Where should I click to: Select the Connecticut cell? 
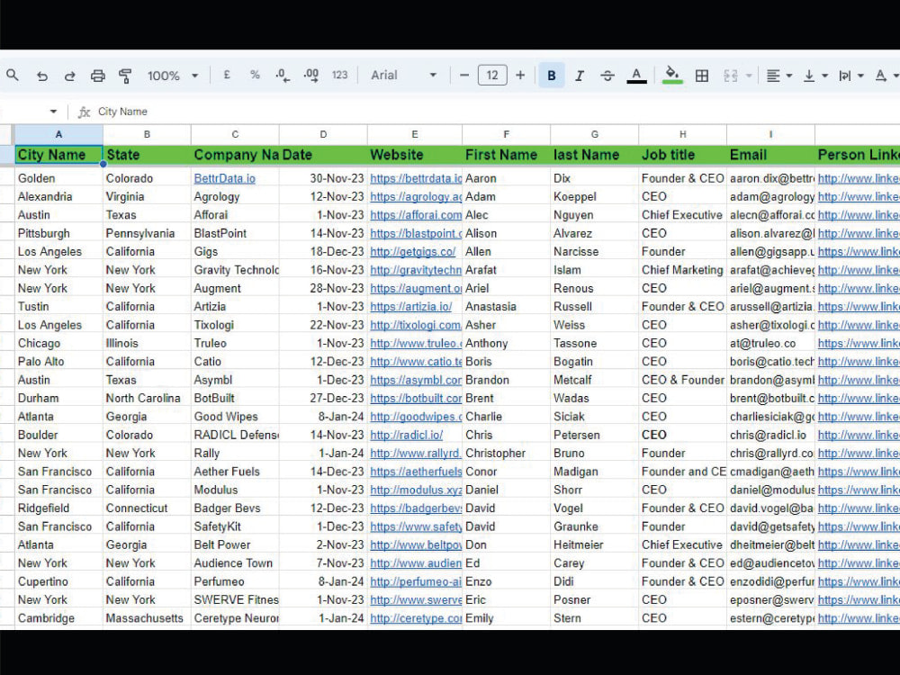[147, 508]
